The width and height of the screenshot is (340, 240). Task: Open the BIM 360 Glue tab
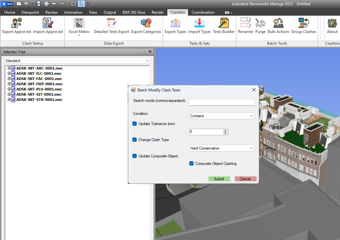coord(134,12)
